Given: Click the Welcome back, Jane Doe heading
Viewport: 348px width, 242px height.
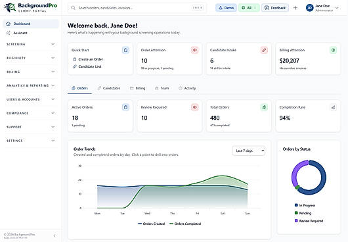Looking at the screenshot, I should (102, 26).
